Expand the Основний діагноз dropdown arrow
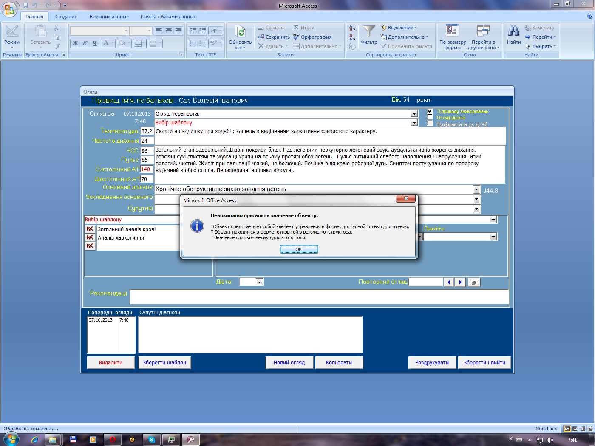This screenshot has width=595, height=446. click(x=476, y=189)
